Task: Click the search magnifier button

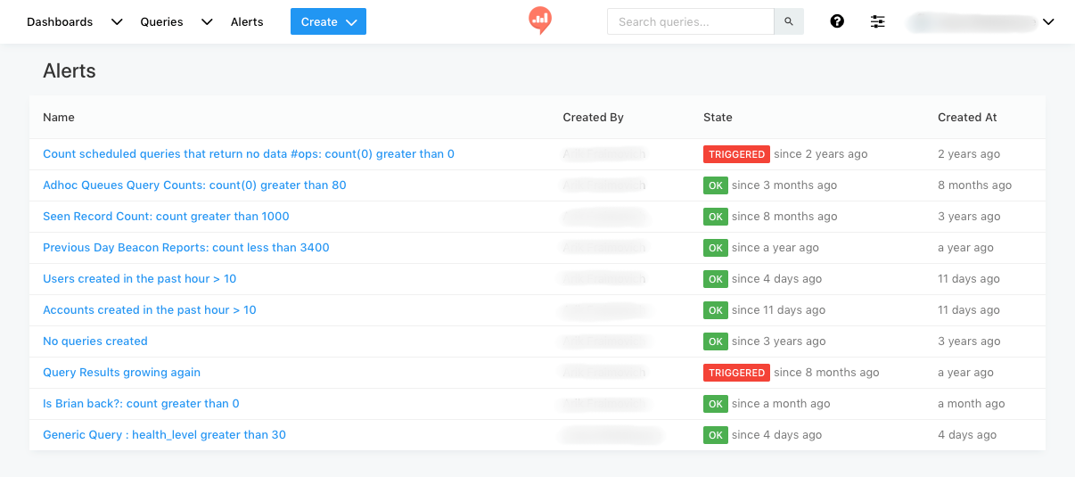Action: tap(789, 21)
